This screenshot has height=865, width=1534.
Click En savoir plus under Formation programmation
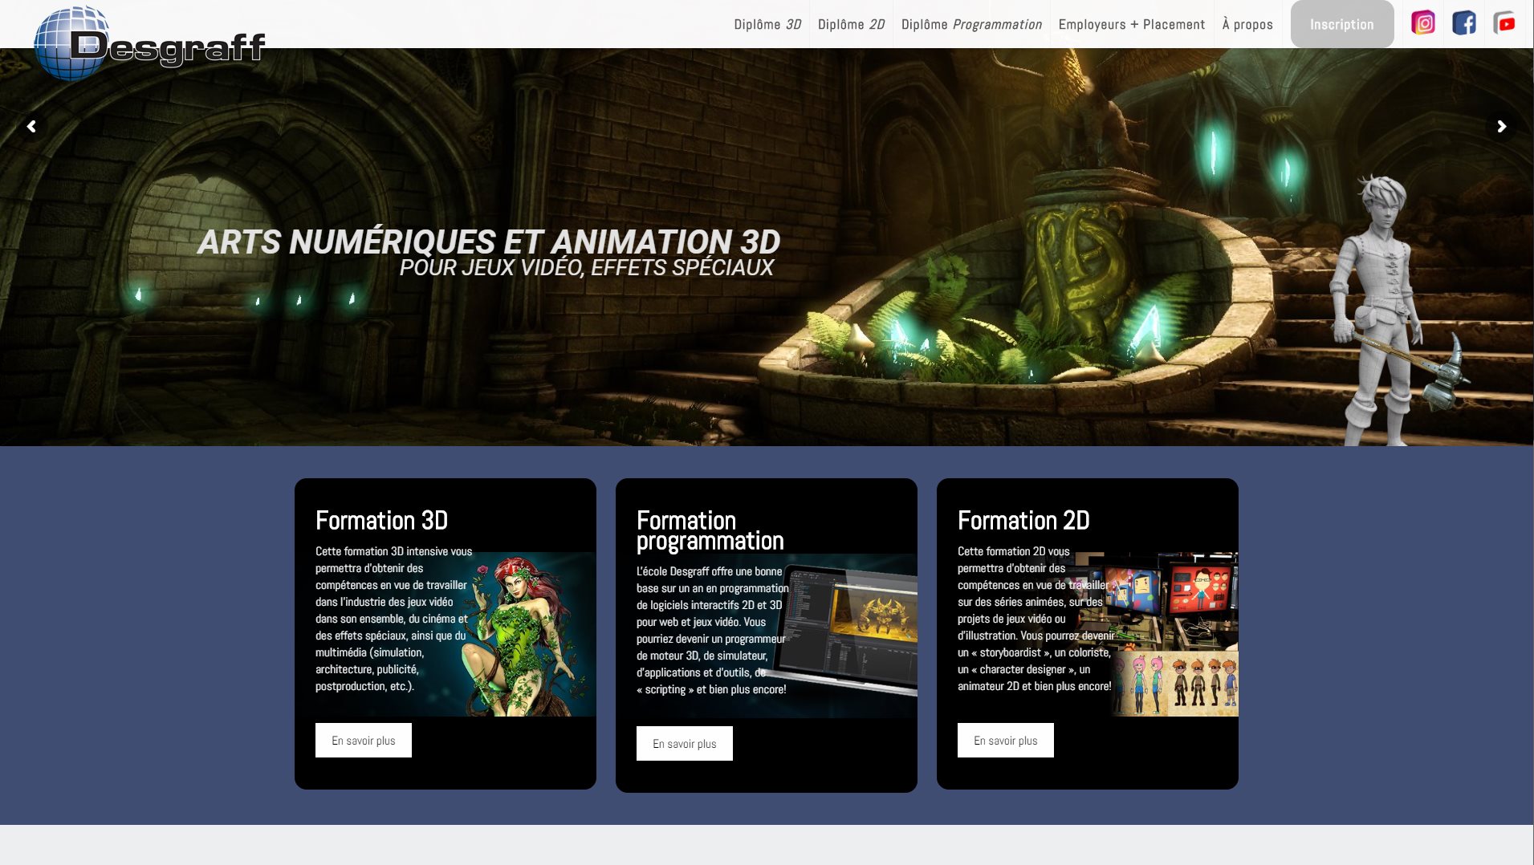(685, 743)
